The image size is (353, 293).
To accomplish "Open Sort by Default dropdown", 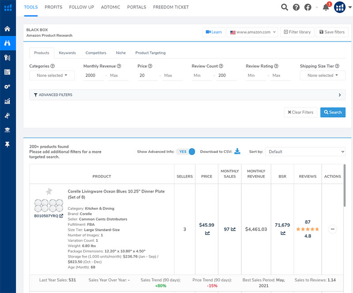I will point(305,152).
